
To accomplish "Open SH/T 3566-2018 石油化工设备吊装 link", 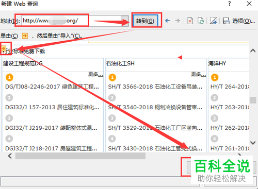I will coord(155,87).
